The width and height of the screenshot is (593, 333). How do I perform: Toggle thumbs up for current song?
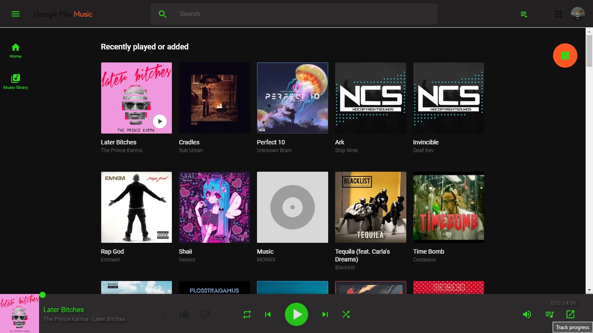click(184, 314)
